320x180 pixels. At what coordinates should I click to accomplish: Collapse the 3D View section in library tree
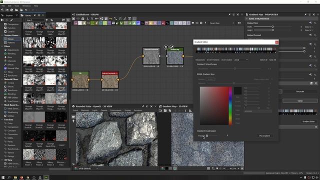point(2,160)
